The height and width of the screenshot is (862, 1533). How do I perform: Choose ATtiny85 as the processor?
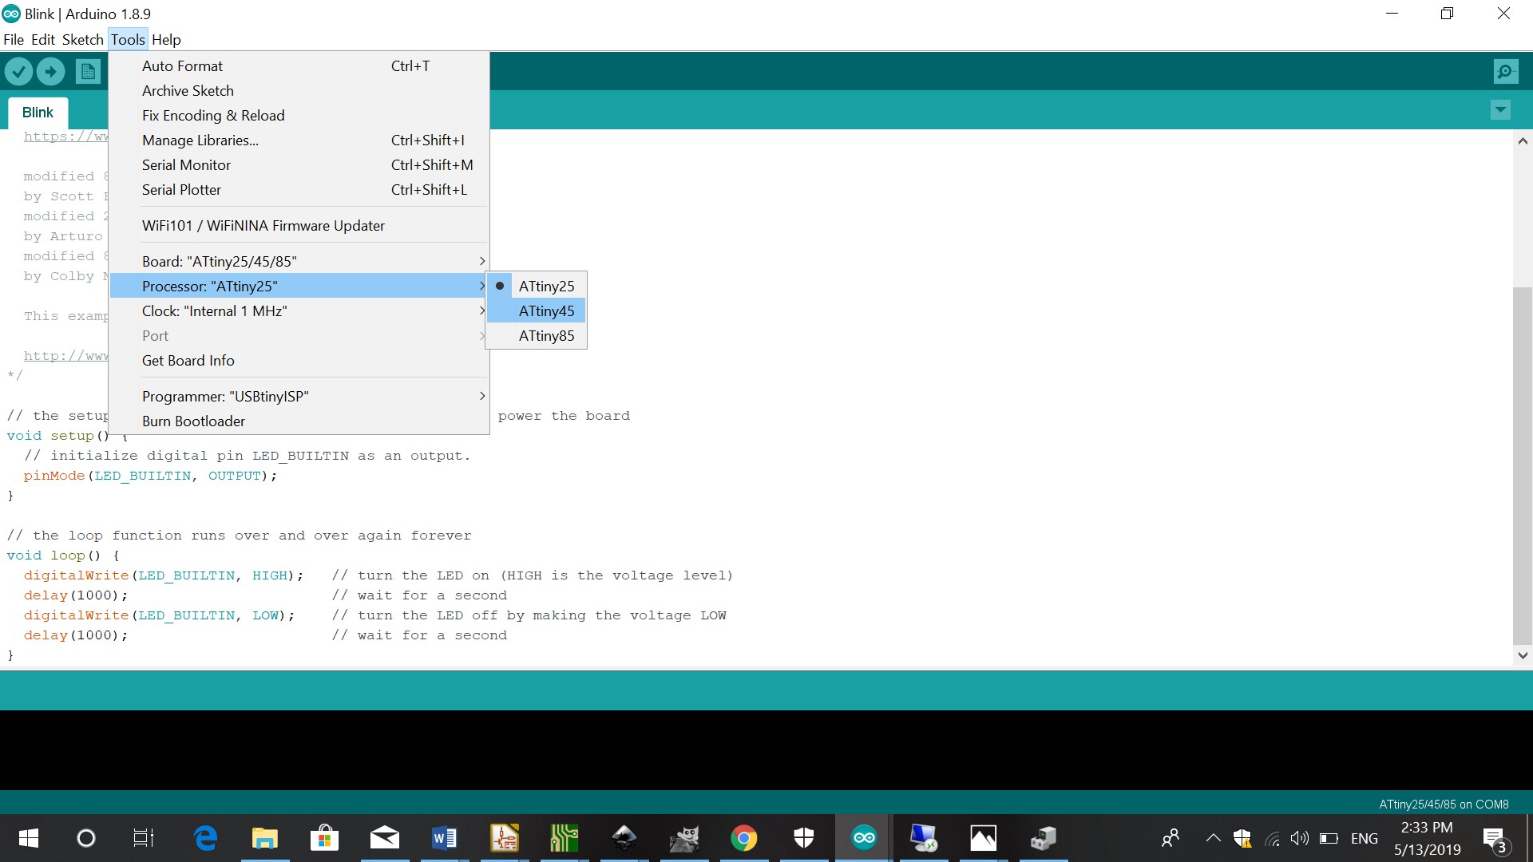tap(546, 336)
